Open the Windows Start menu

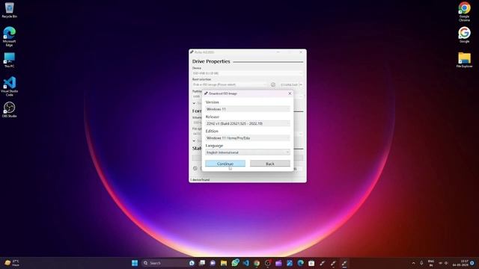[135, 263]
